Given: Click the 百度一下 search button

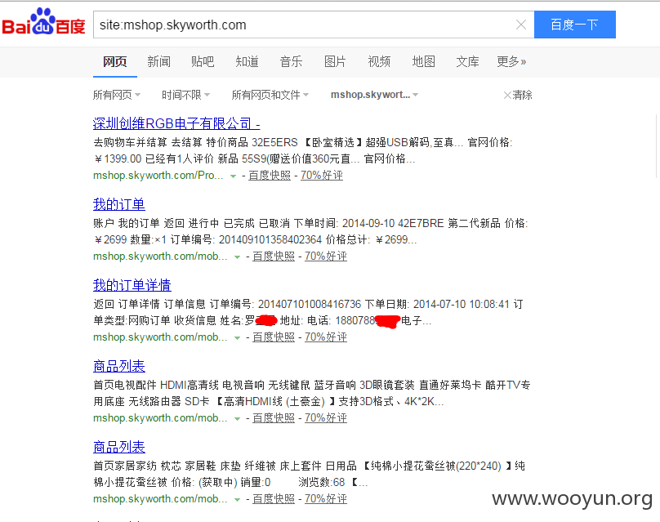Looking at the screenshot, I should [x=574, y=25].
